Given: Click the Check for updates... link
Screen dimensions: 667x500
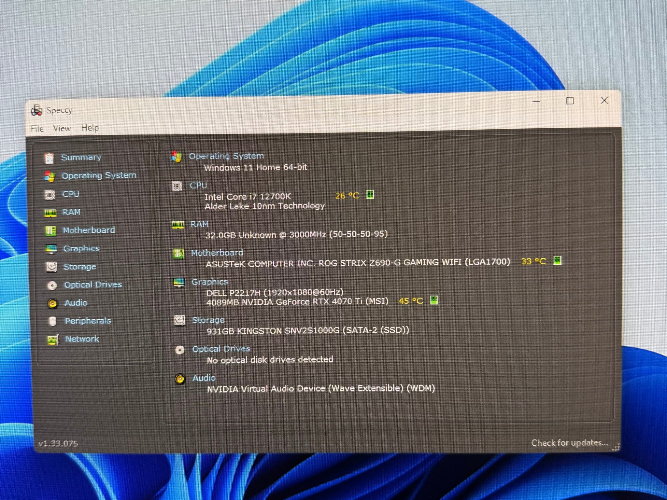Looking at the screenshot, I should point(570,443).
